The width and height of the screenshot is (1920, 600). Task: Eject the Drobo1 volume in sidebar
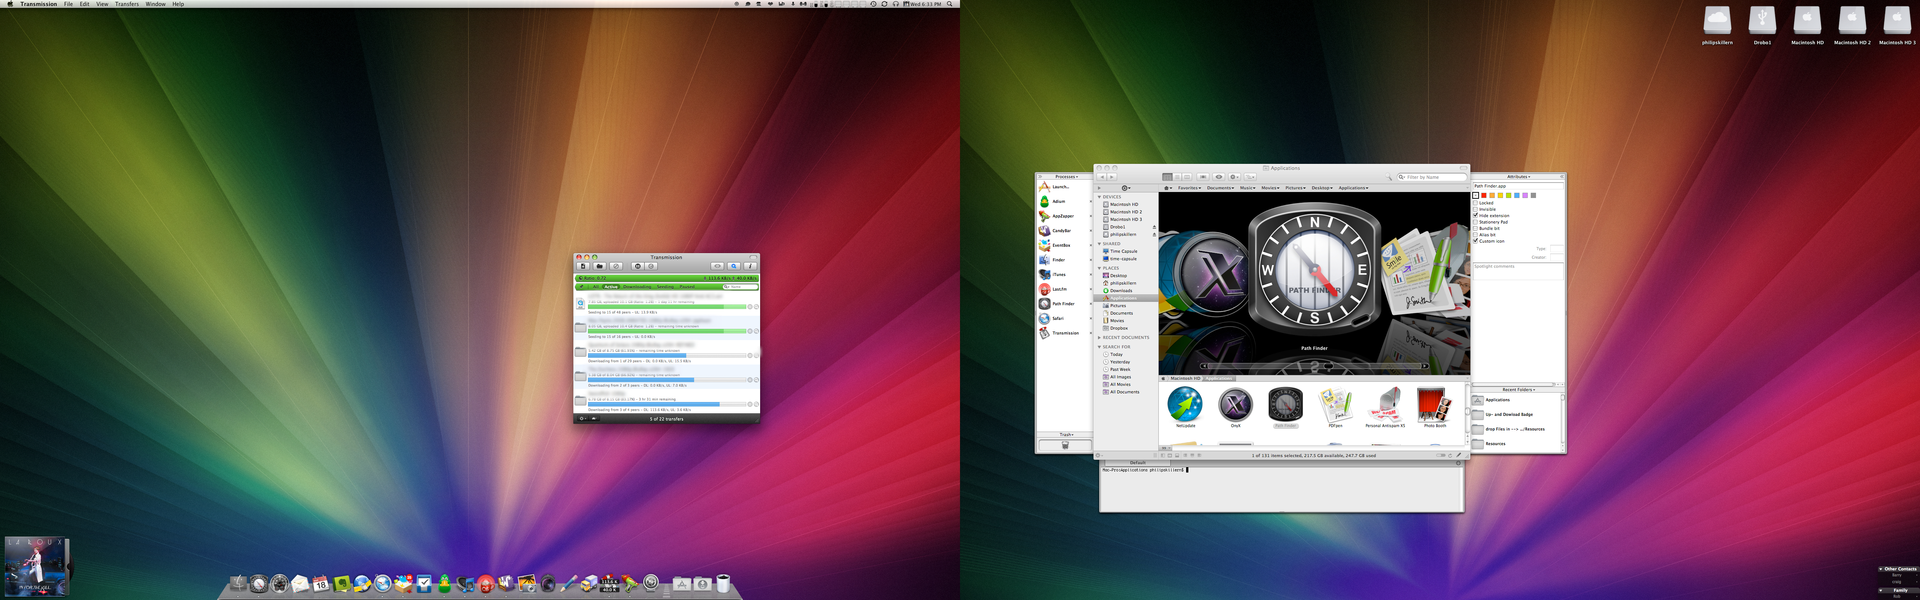pyautogui.click(x=1155, y=226)
